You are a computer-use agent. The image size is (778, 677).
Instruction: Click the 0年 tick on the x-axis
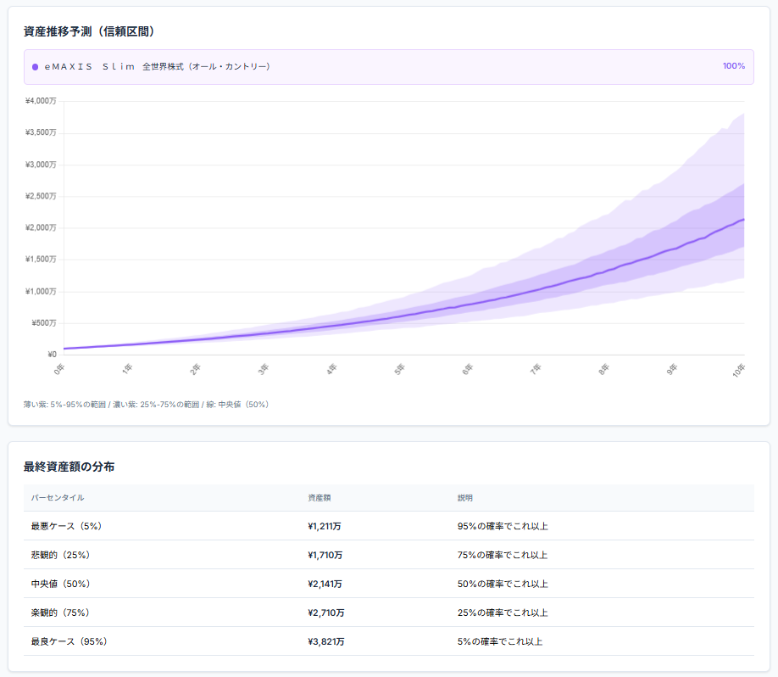pyautogui.click(x=58, y=369)
